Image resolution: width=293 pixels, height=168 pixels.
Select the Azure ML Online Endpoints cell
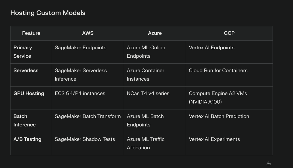pos(155,52)
